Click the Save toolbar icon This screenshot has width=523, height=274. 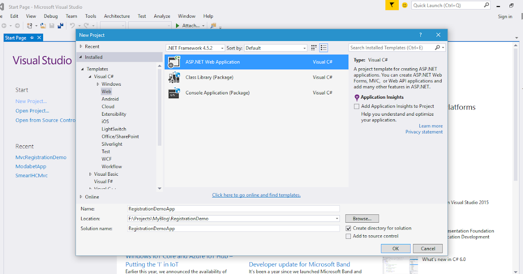[52, 26]
